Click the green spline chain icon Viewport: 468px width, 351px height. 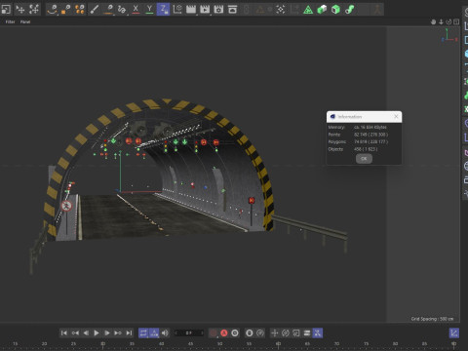point(350,9)
